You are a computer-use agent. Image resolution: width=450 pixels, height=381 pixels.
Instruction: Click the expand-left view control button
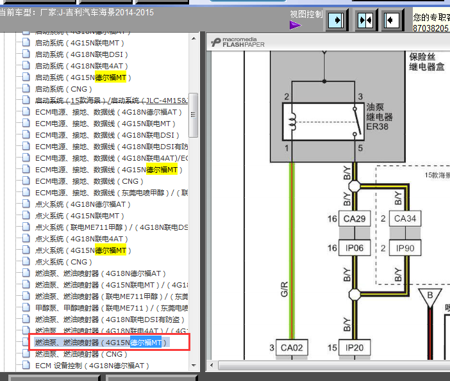click(392, 20)
